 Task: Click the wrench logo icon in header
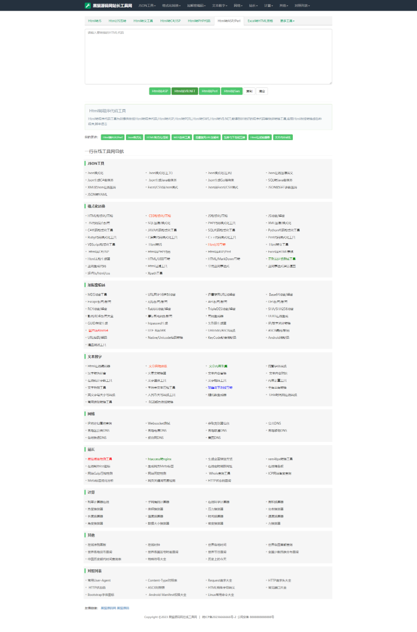[x=88, y=6]
